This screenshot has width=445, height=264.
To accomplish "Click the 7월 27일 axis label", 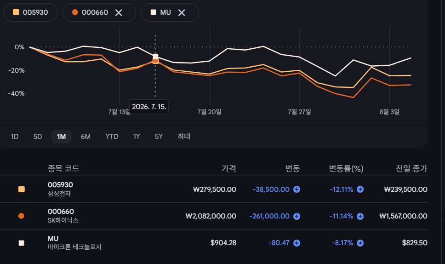I will [x=299, y=112].
